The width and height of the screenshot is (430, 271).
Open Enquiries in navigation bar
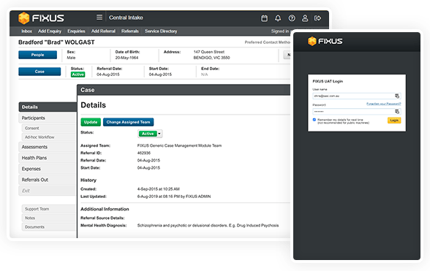click(76, 31)
